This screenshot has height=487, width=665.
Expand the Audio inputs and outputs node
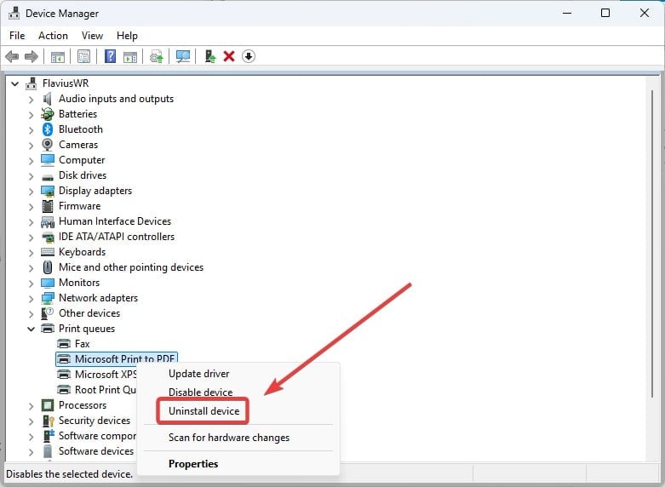tap(31, 100)
